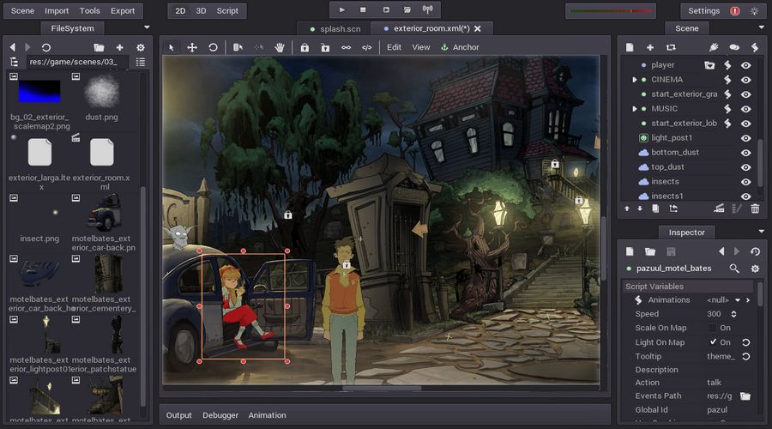Open the Debugger bottom panel
This screenshot has width=772, height=429.
tap(220, 415)
